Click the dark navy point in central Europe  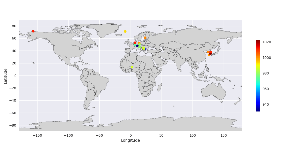click(137, 46)
